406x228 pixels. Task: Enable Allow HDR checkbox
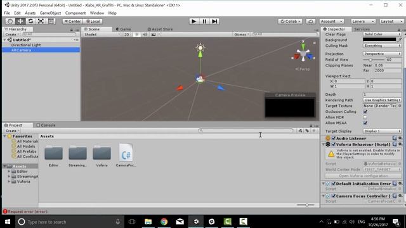(x=365, y=117)
